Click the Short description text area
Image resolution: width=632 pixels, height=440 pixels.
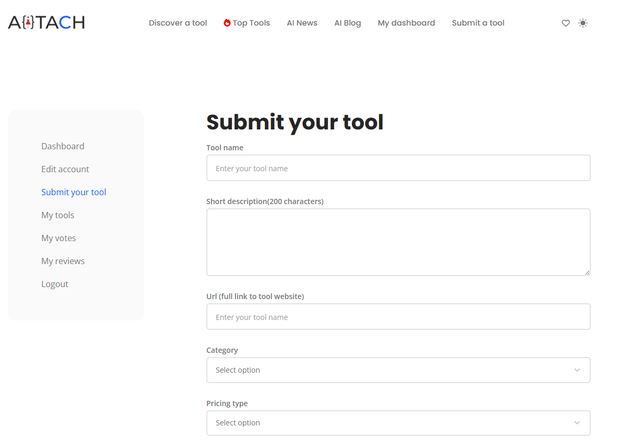coord(399,242)
